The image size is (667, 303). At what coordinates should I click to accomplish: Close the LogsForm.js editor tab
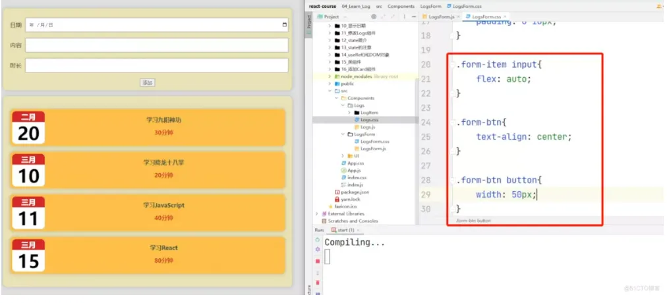click(x=457, y=16)
